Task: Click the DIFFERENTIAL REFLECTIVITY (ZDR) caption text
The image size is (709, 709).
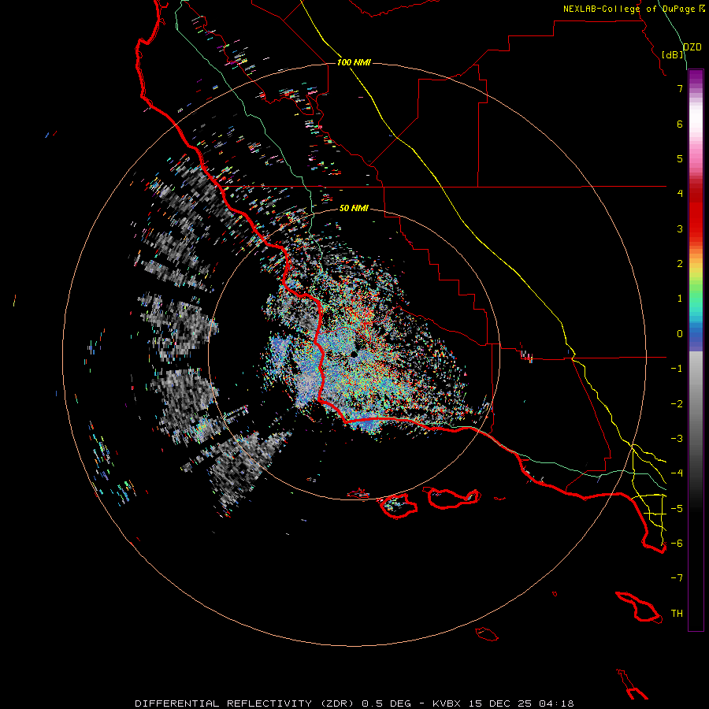Action: click(x=247, y=703)
